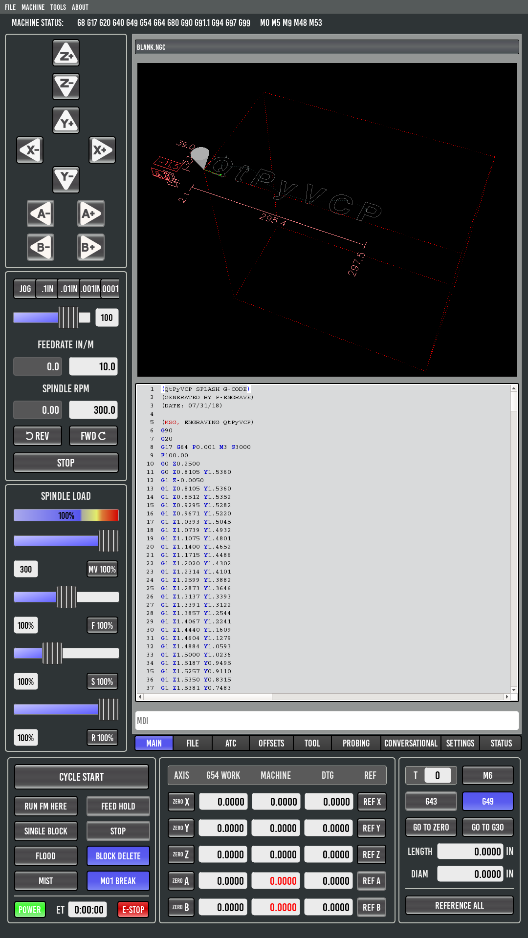Screen dimensions: 528x938
Task: Adjust the spindle override slider handle
Action: [x=52, y=653]
